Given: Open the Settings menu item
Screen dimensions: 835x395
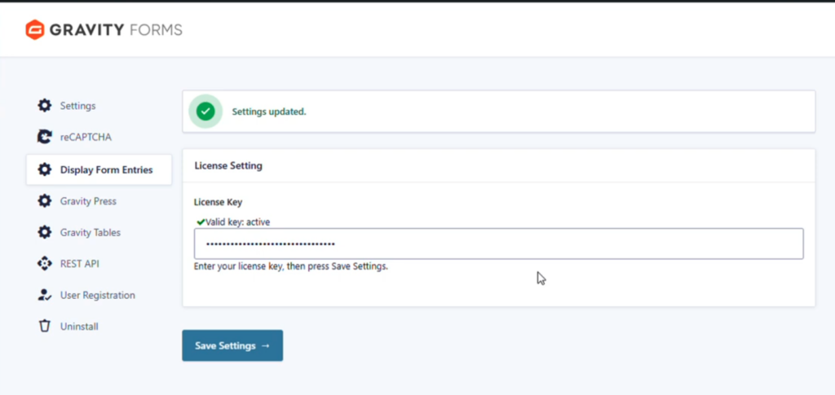Looking at the screenshot, I should (77, 106).
